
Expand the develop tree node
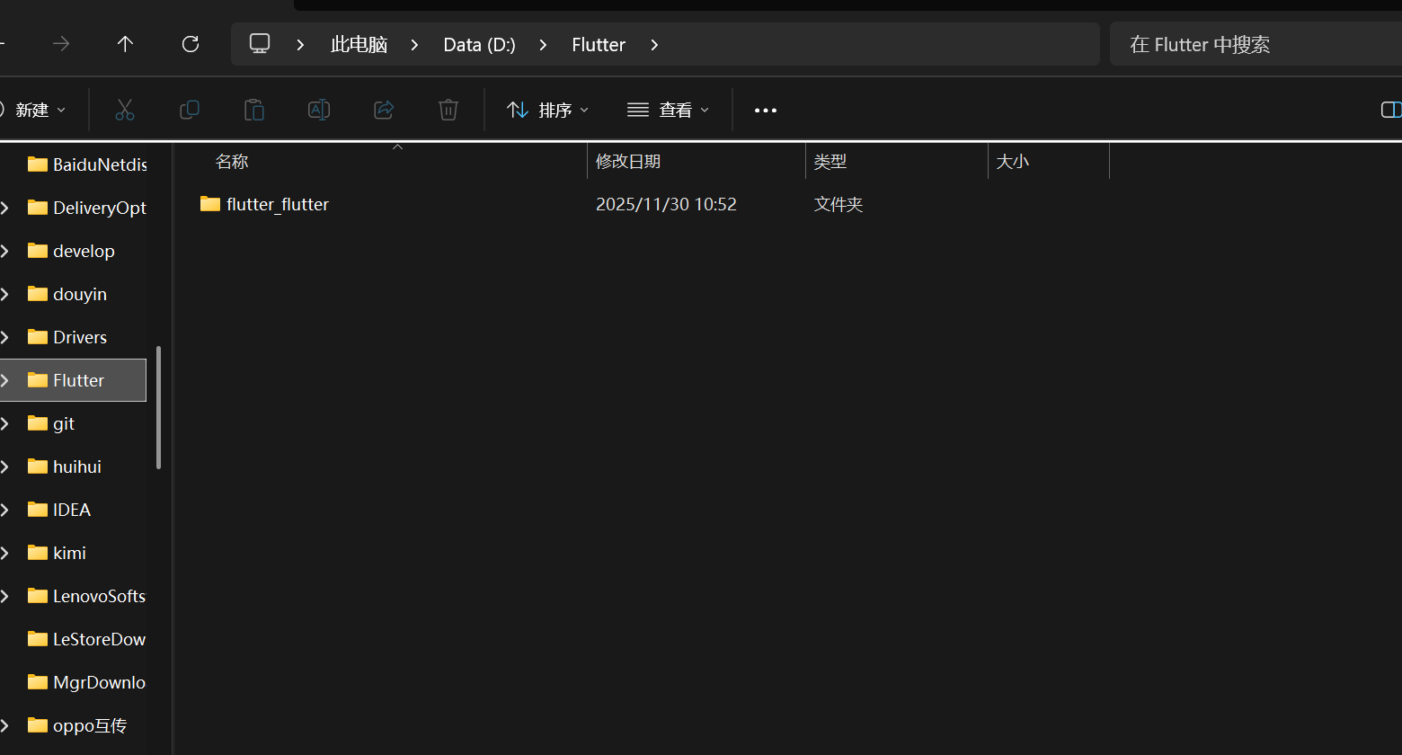4,251
